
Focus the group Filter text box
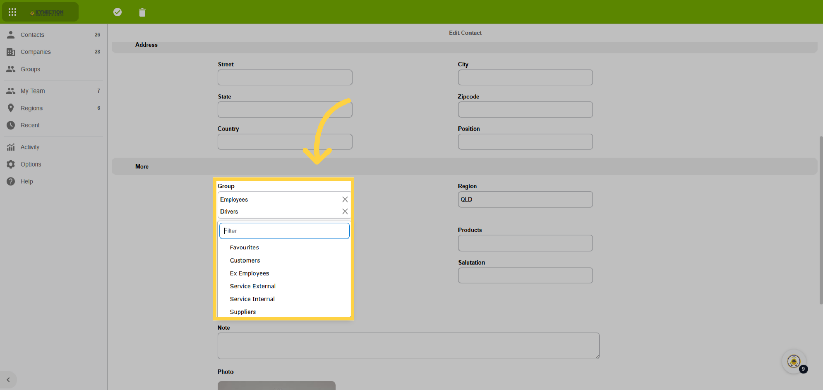pyautogui.click(x=284, y=231)
